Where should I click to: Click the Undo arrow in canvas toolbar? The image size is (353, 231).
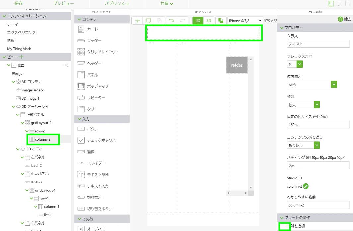(x=172, y=21)
